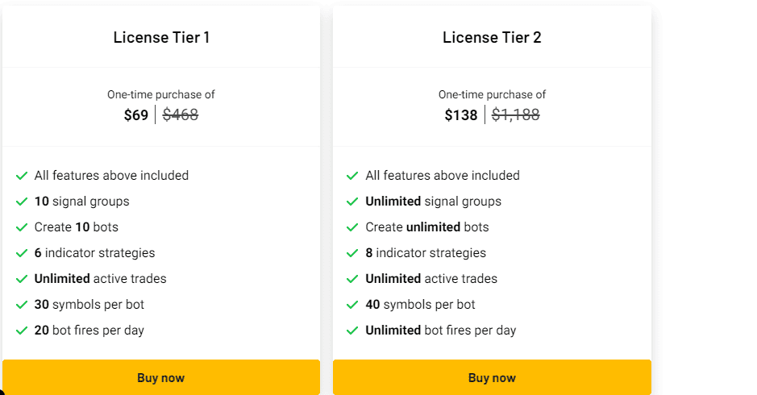Click checkmark next to '30 symbols per bot'

pos(22,305)
